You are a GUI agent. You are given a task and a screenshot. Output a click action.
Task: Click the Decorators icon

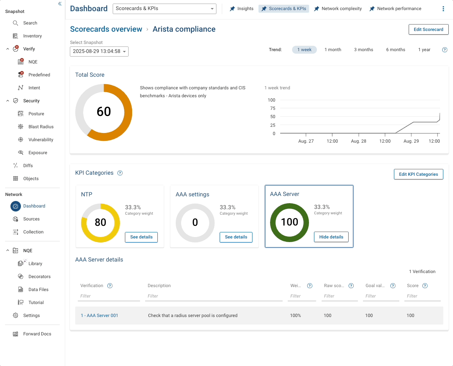tap(21, 277)
